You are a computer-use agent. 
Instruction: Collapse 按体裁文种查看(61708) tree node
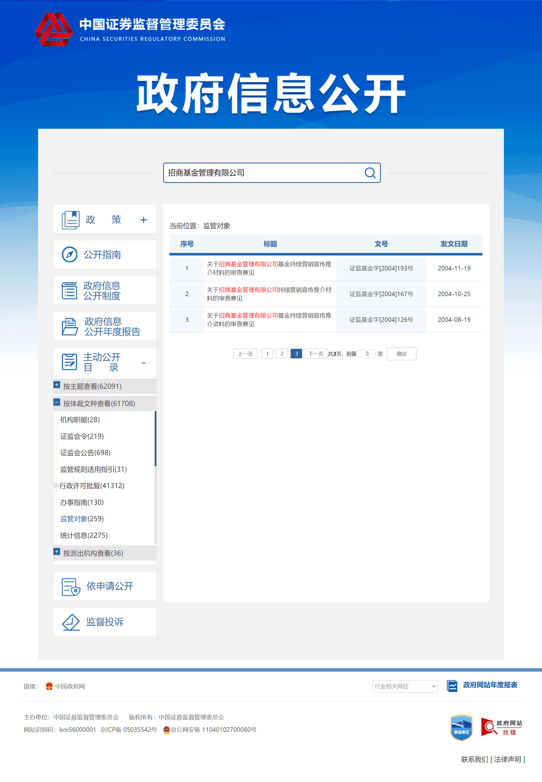57,402
